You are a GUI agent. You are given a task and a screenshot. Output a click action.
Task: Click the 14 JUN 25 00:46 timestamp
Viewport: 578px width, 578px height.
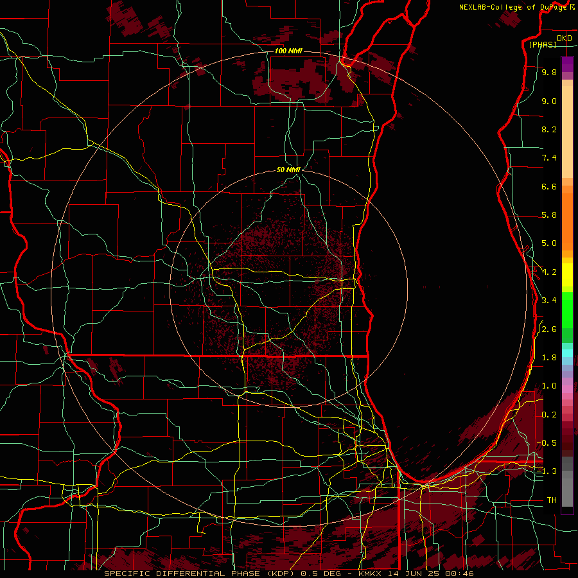tap(432, 574)
